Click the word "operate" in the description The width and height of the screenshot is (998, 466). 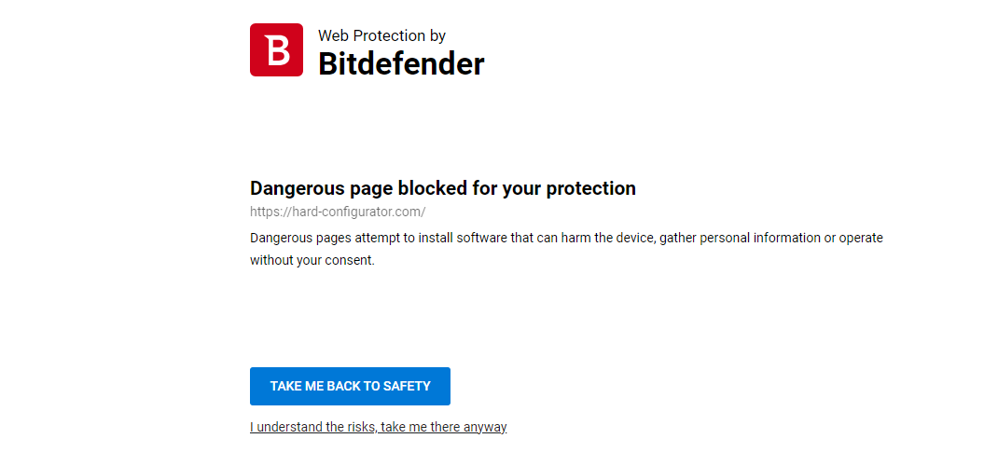tap(861, 238)
